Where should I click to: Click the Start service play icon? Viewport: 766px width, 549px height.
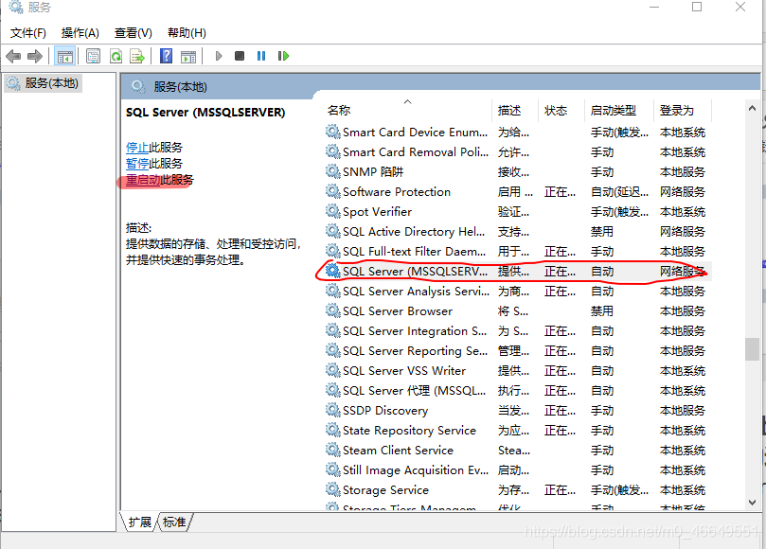click(219, 56)
